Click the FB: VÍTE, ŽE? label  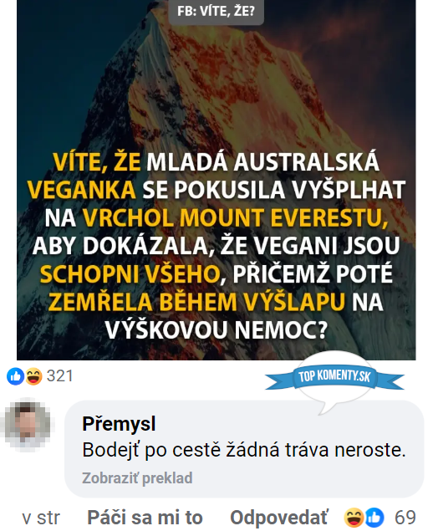pos(216,11)
